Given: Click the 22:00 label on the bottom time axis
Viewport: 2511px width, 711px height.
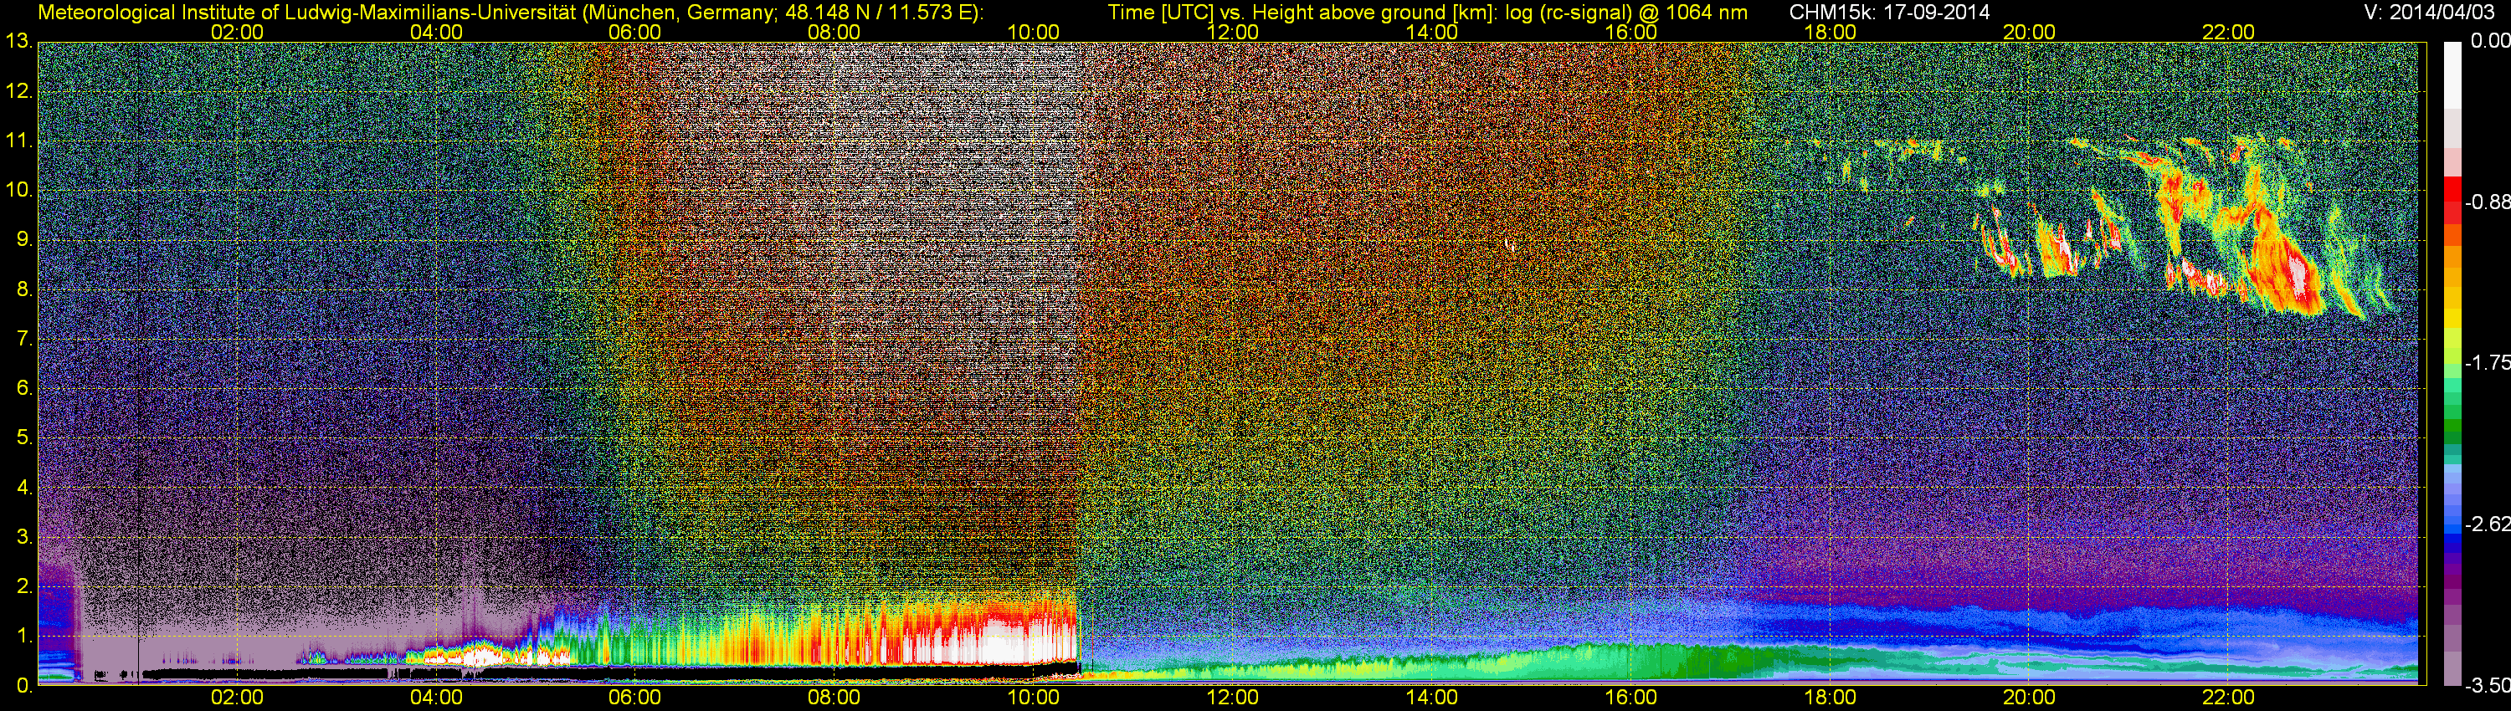Looking at the screenshot, I should click(2228, 698).
